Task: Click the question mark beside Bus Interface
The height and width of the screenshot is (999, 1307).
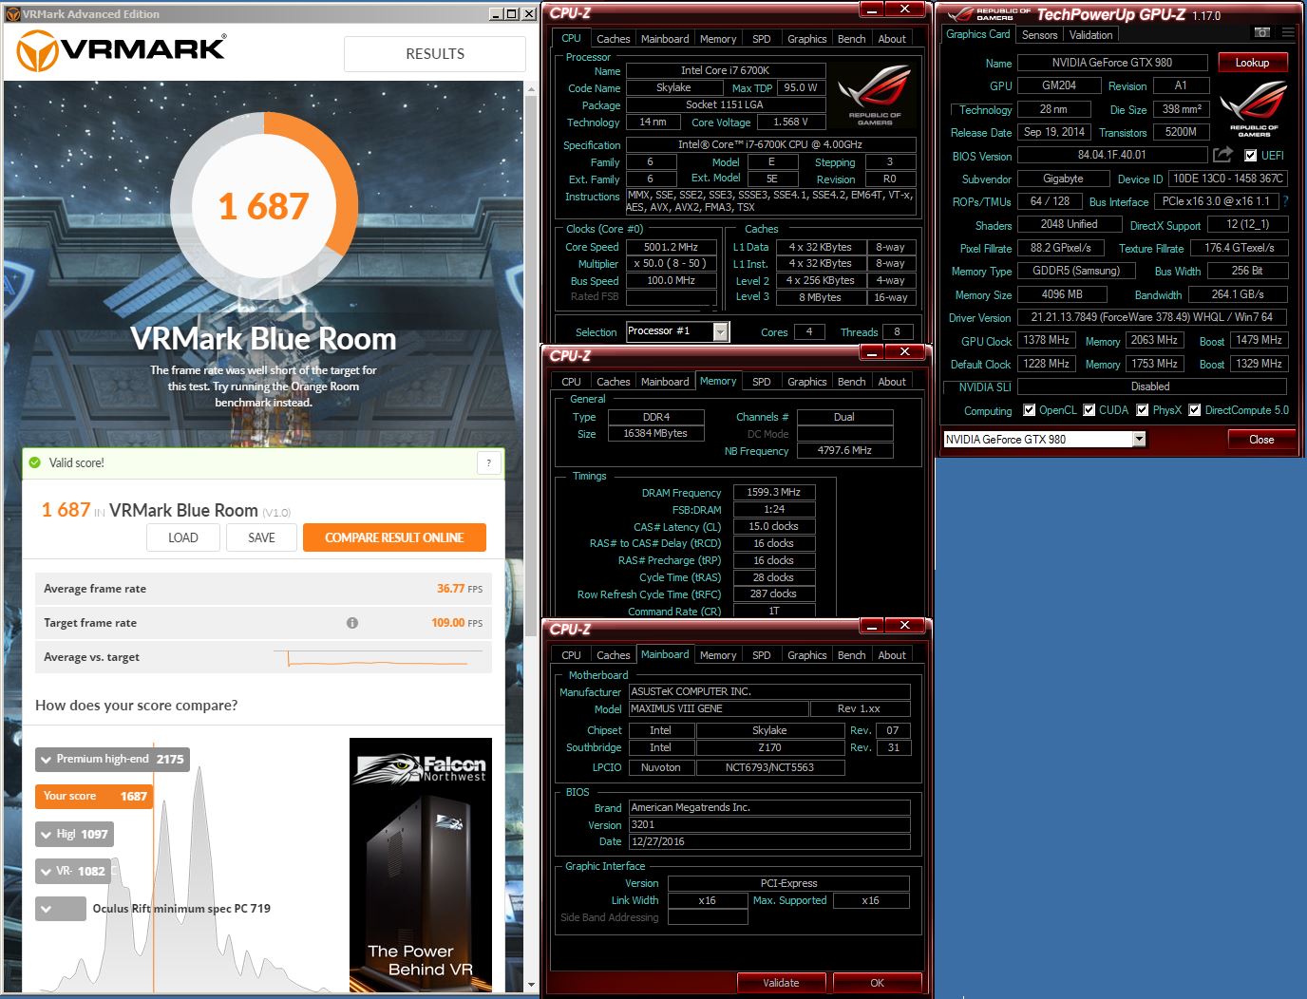Action: point(1285,201)
